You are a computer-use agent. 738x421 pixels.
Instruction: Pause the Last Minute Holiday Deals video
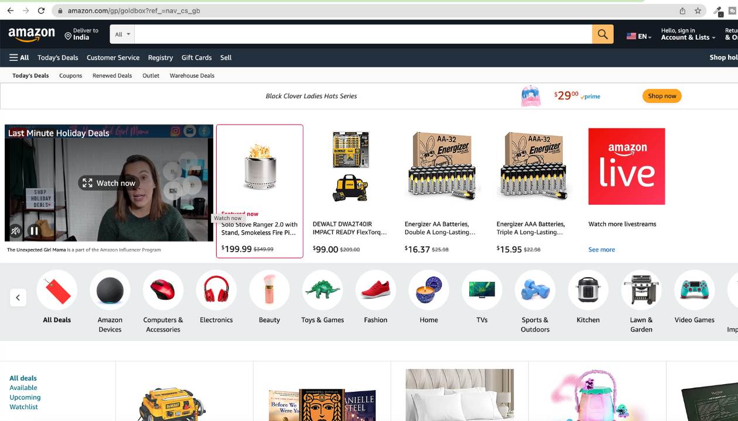point(34,231)
